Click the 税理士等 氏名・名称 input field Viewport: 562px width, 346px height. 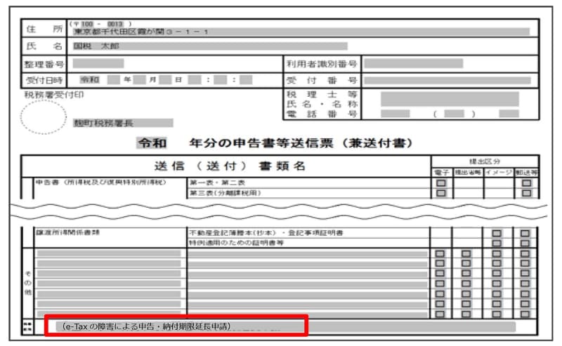(x=450, y=99)
